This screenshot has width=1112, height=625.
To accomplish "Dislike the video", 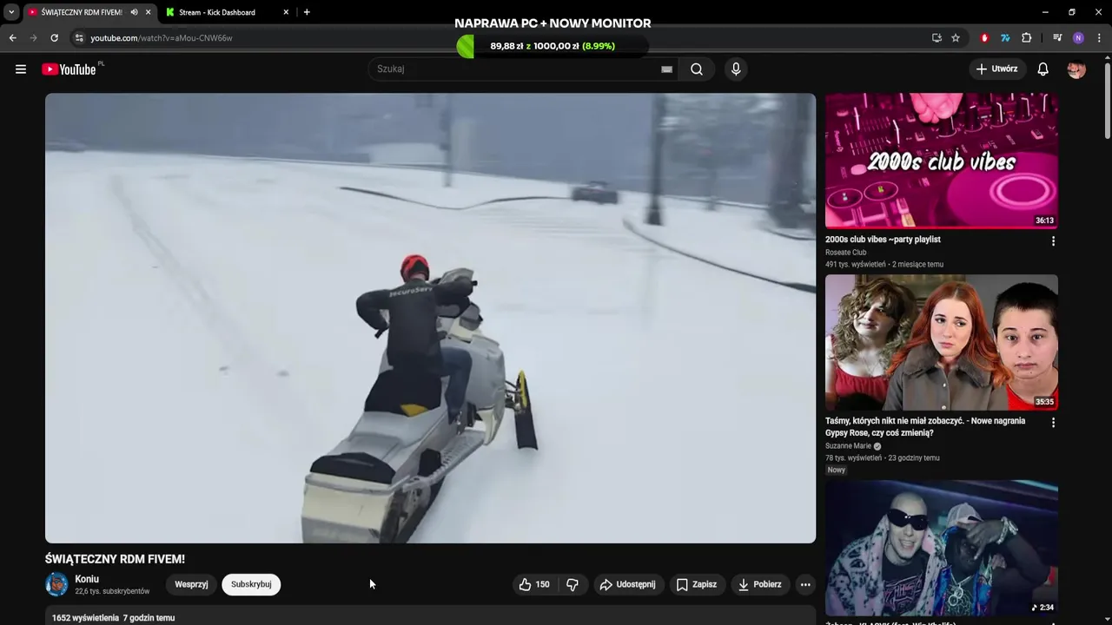I will tap(573, 585).
